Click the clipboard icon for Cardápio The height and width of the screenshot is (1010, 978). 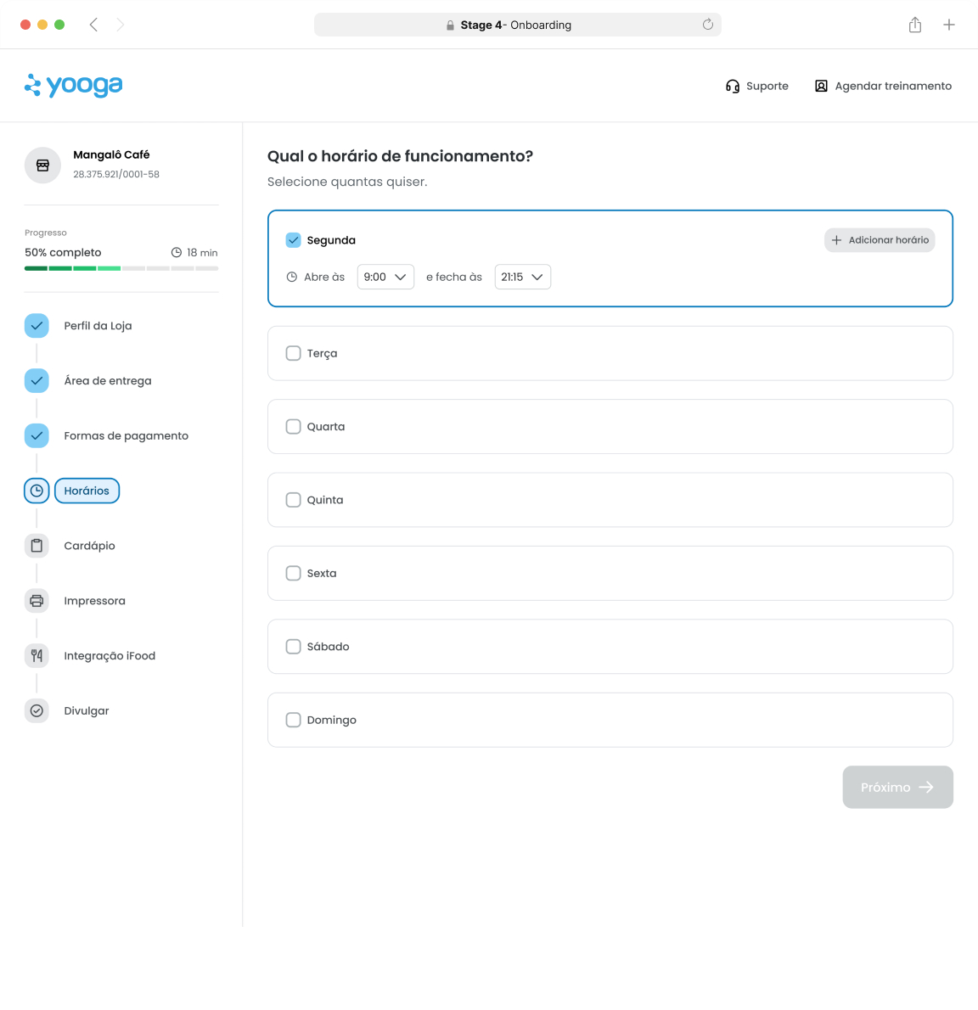click(37, 546)
